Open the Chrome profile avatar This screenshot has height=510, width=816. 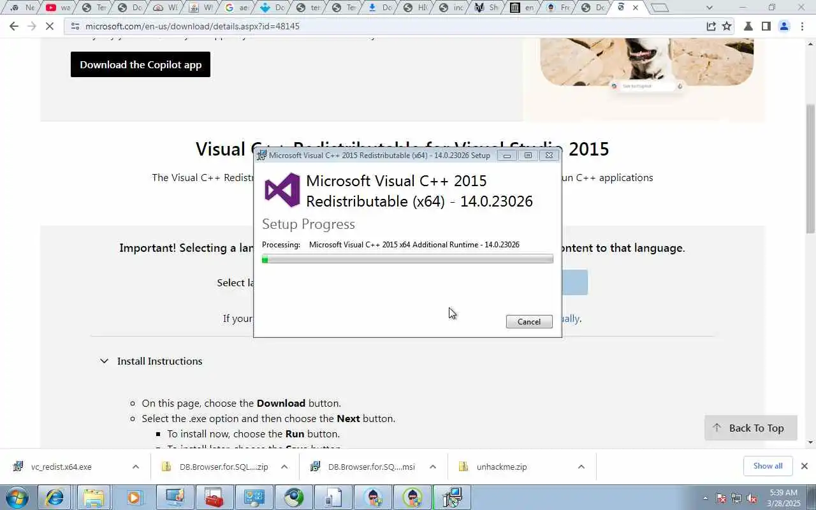click(784, 26)
